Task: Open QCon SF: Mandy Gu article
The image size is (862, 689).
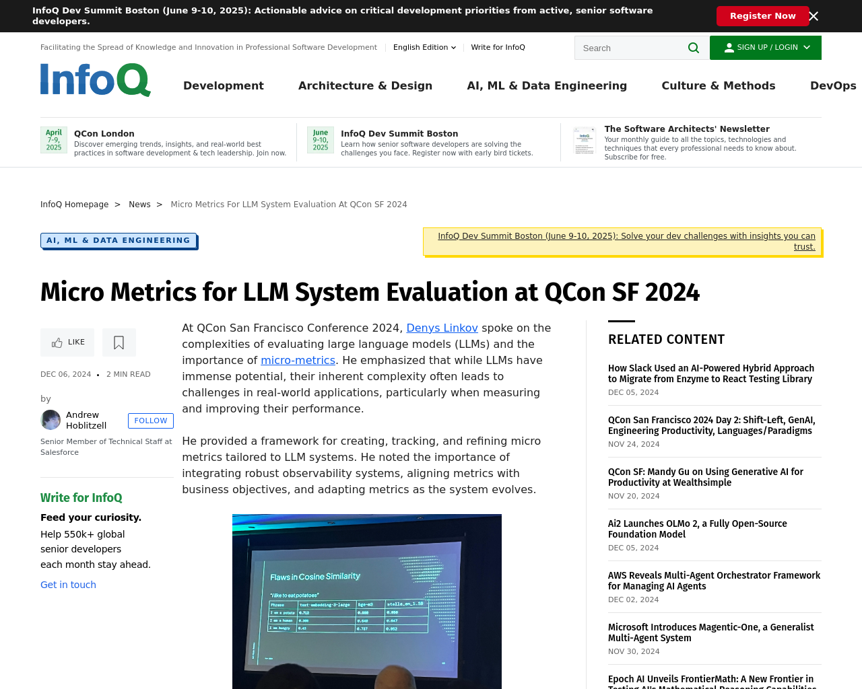Action: (706, 477)
